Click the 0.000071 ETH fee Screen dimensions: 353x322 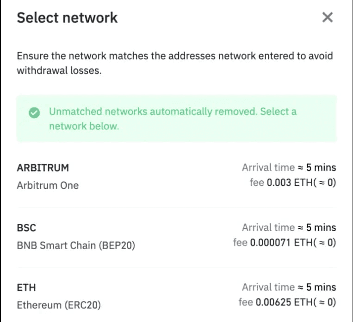click(285, 242)
